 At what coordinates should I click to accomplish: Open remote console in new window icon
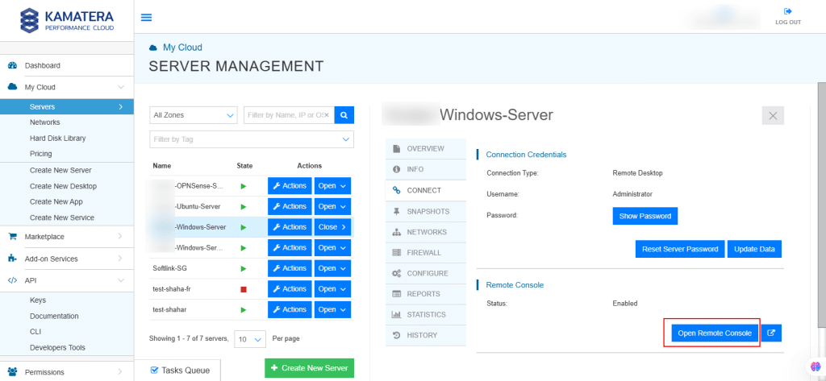[x=772, y=333]
